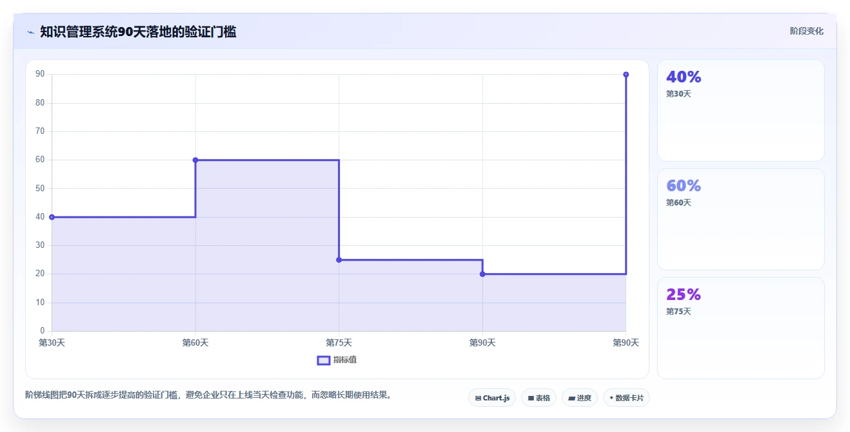Select the 进度 tag chip
The width and height of the screenshot is (850, 432).
tap(580, 398)
